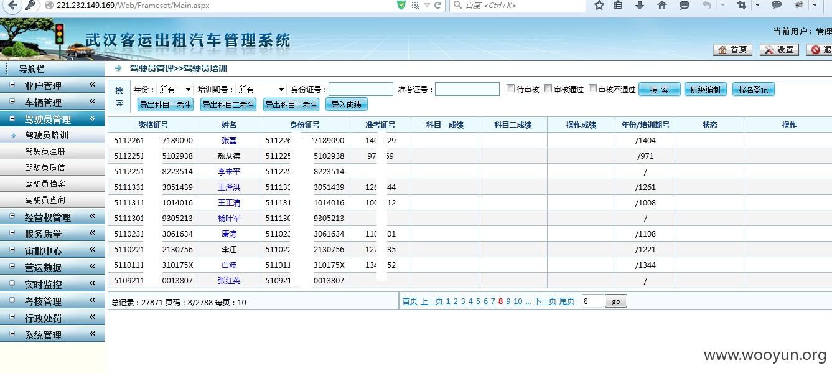
Task: Expand 车辆管理 using its chevron
Action: coord(92,102)
